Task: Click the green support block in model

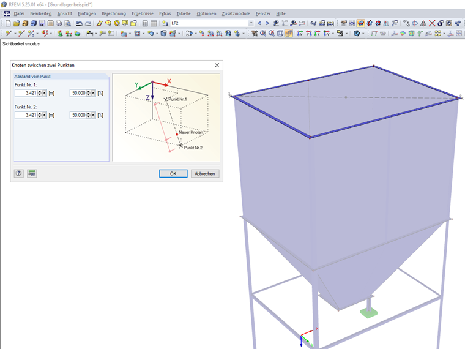Action: 368,312
